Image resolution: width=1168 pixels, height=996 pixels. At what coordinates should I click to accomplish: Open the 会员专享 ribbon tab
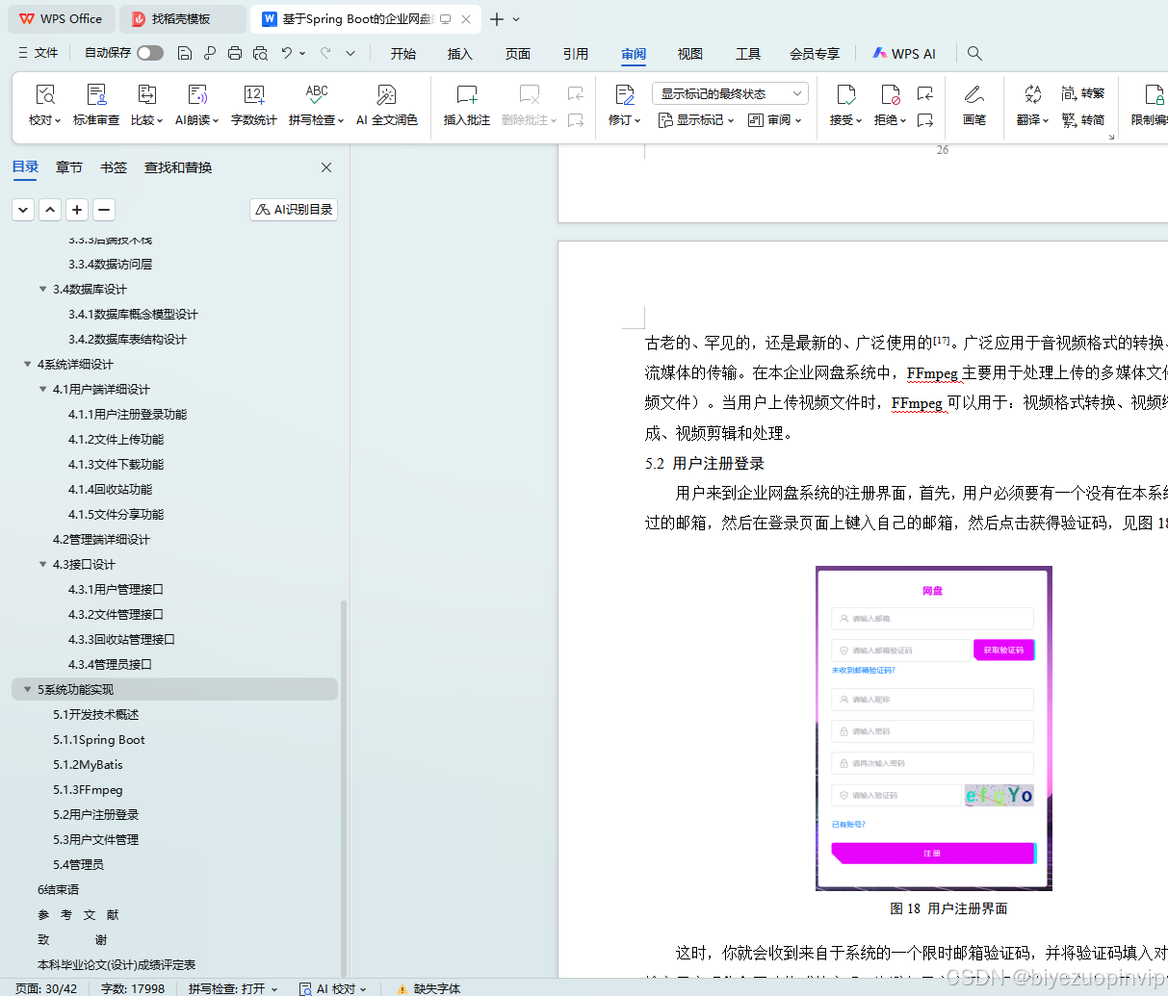click(x=815, y=54)
